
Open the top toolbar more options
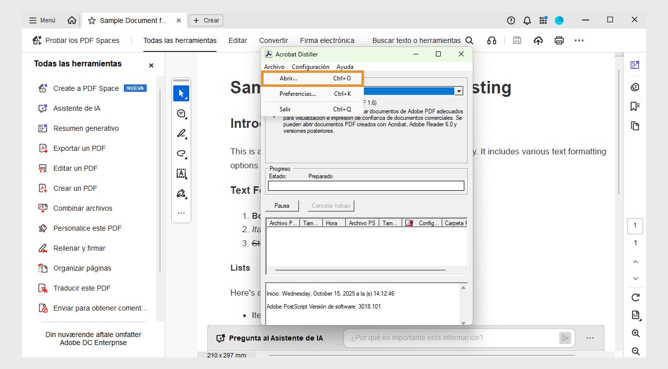[579, 40]
